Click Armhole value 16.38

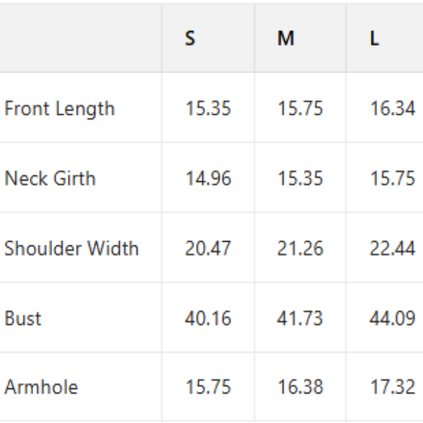pyautogui.click(x=300, y=387)
